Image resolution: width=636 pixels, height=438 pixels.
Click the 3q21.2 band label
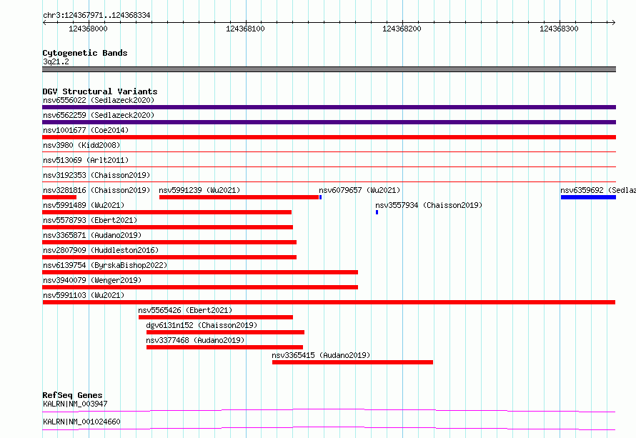point(56,61)
